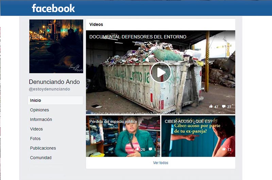Go to Opiniones in the sidebar
This screenshot has width=272, height=180.
pyautogui.click(x=39, y=110)
